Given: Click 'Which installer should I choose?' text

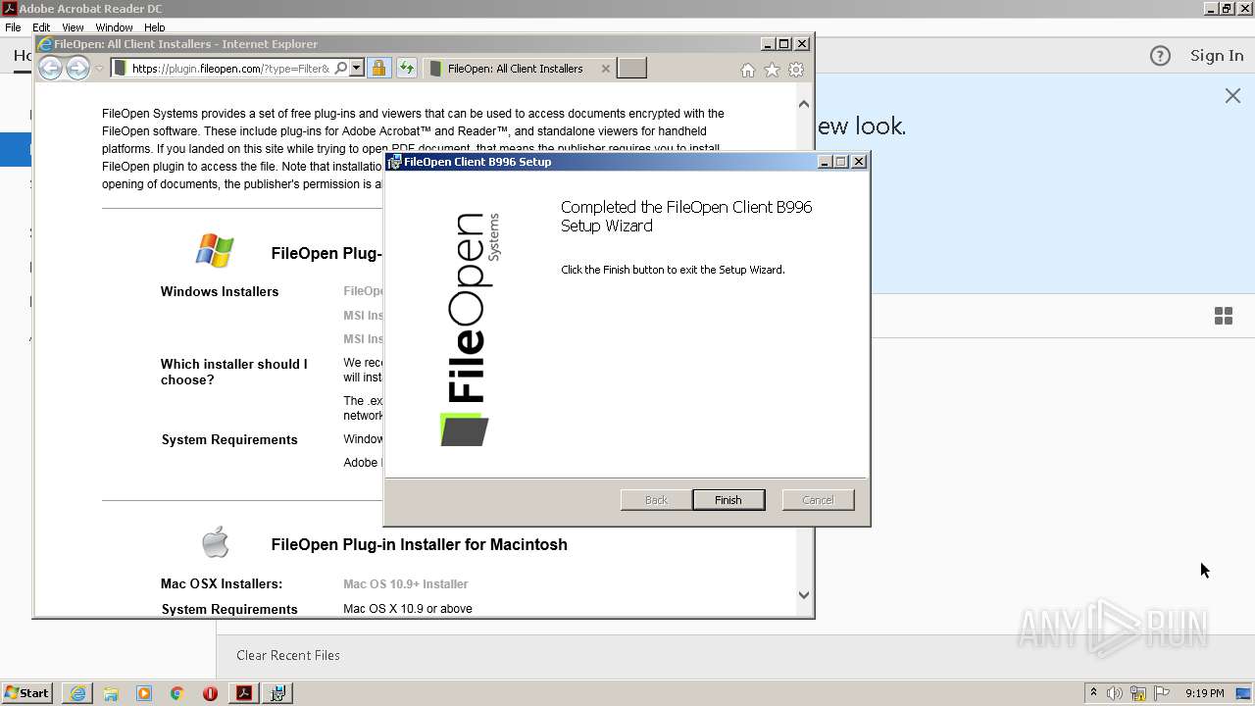Looking at the screenshot, I should click(x=233, y=372).
